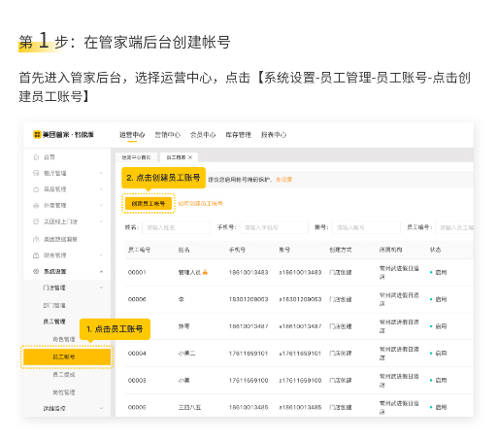Open the 如何创建员工账号 help link
This screenshot has width=498, height=440.
[201, 204]
